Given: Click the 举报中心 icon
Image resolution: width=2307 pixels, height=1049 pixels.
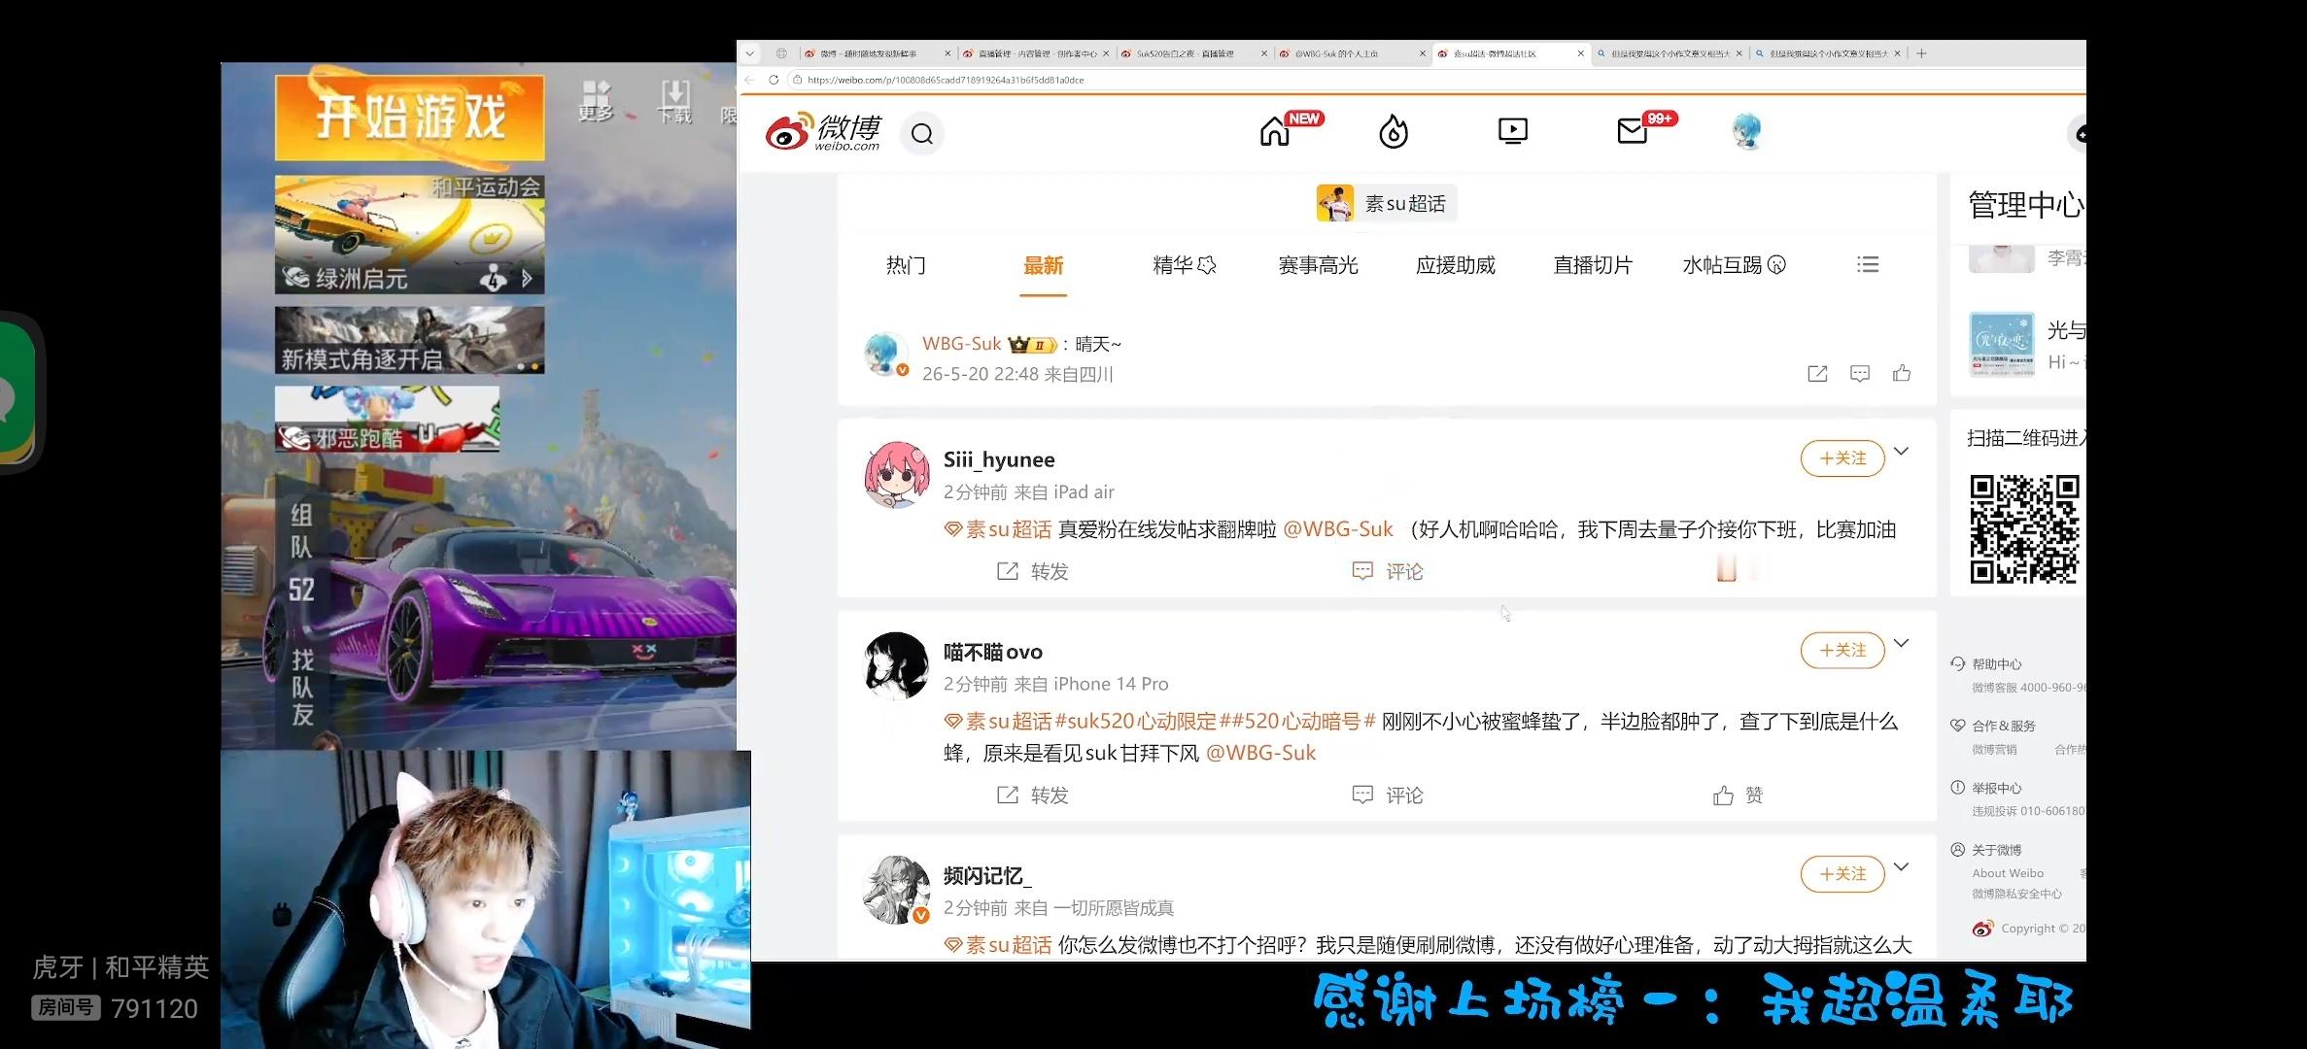Looking at the screenshot, I should coord(1957,788).
